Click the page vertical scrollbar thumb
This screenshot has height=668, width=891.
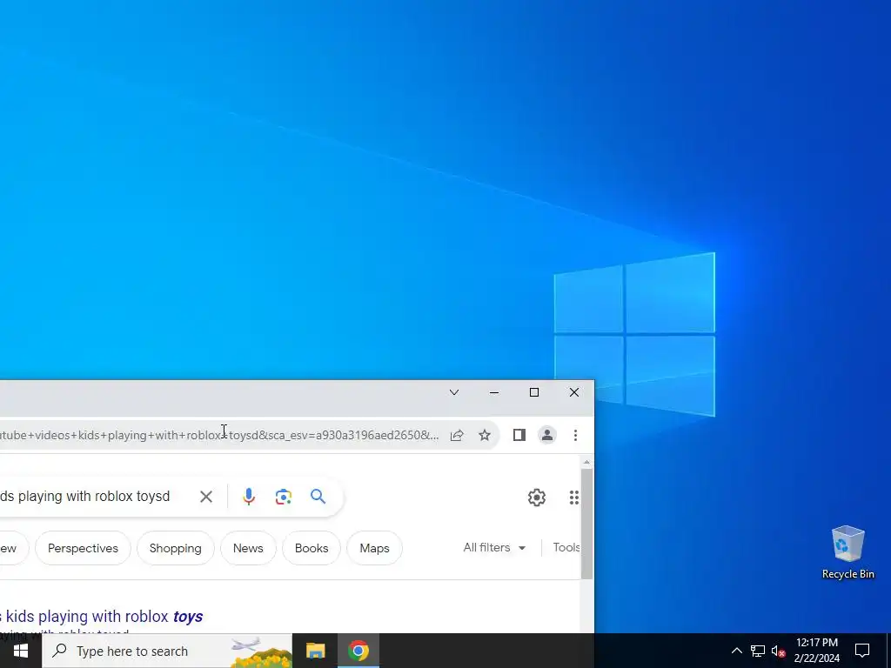click(x=586, y=524)
